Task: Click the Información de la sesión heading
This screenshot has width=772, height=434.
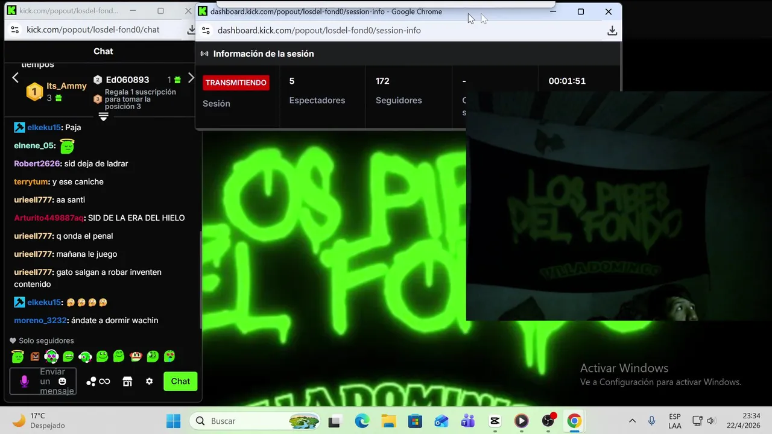Action: pos(264,54)
